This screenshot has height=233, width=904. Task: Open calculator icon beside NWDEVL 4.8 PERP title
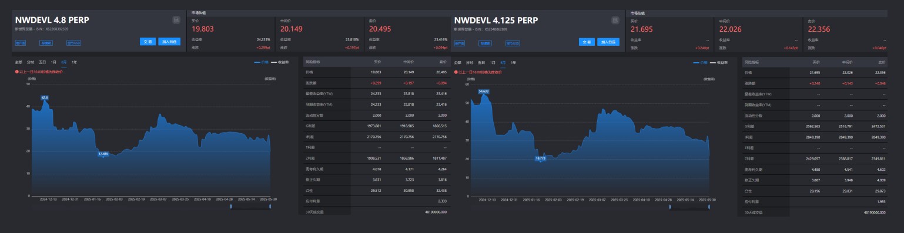coord(176,20)
